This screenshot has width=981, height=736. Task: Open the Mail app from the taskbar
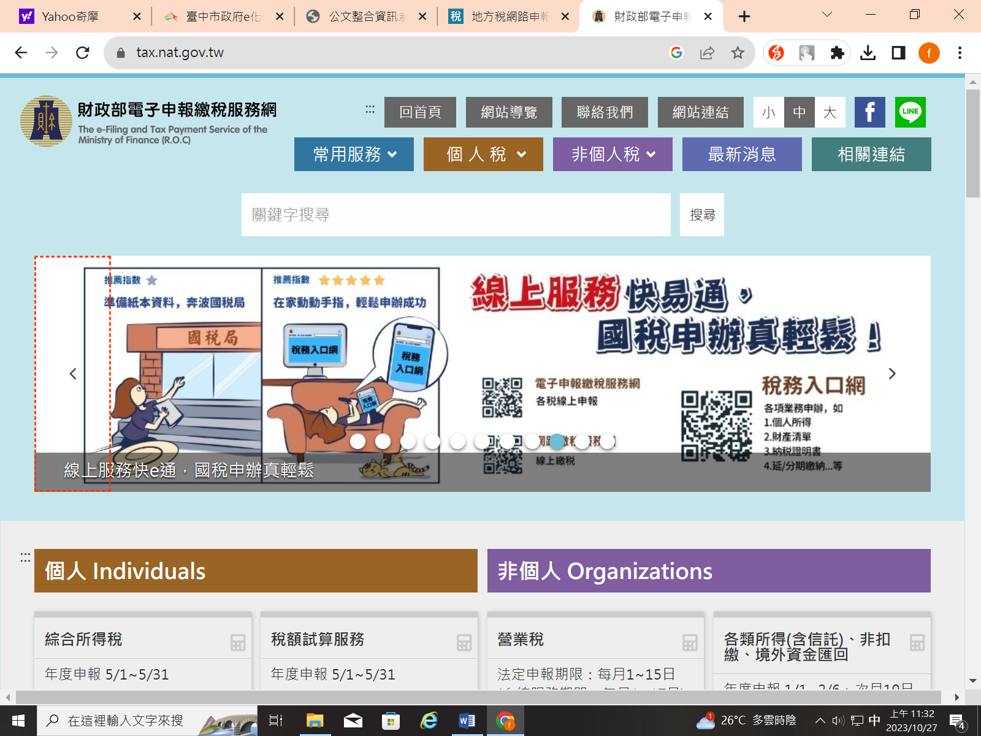[353, 721]
